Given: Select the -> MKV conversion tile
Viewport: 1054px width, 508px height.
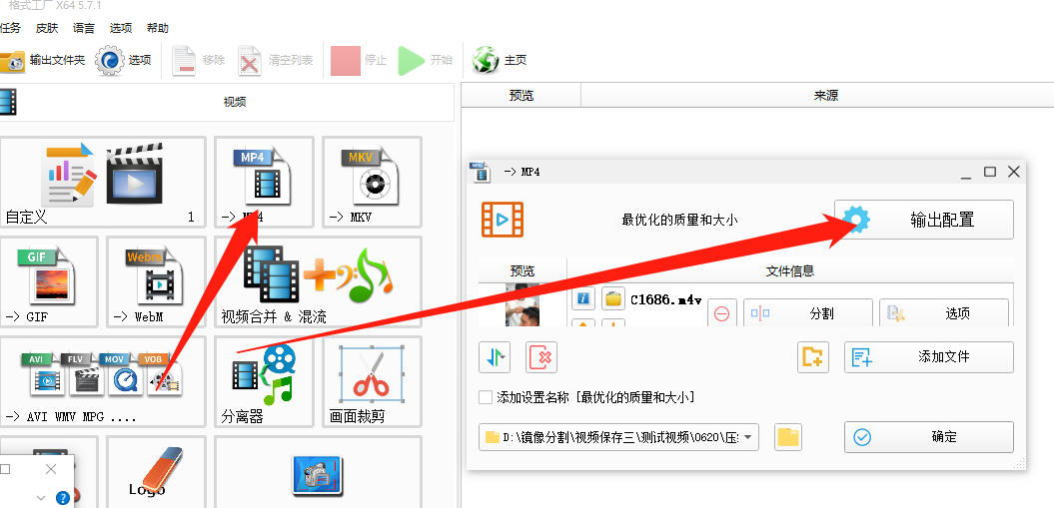Looking at the screenshot, I should pos(372,182).
